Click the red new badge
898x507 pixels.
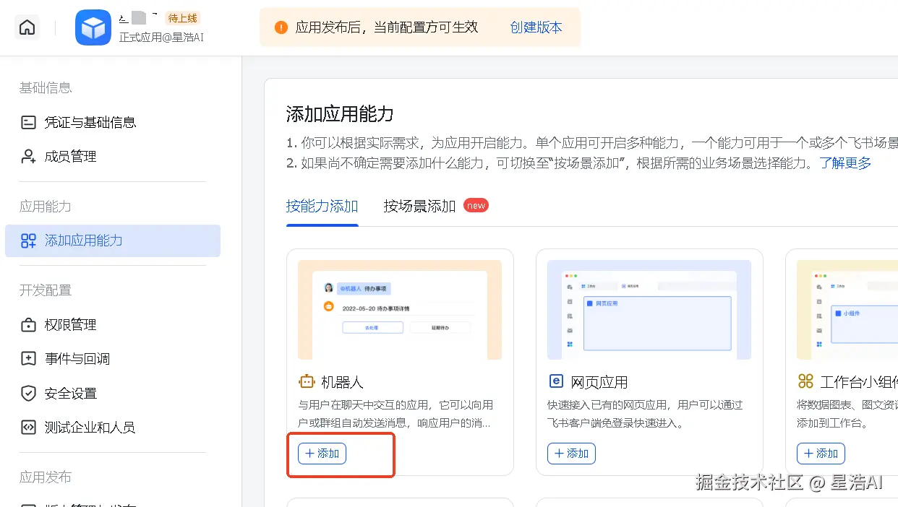476,205
